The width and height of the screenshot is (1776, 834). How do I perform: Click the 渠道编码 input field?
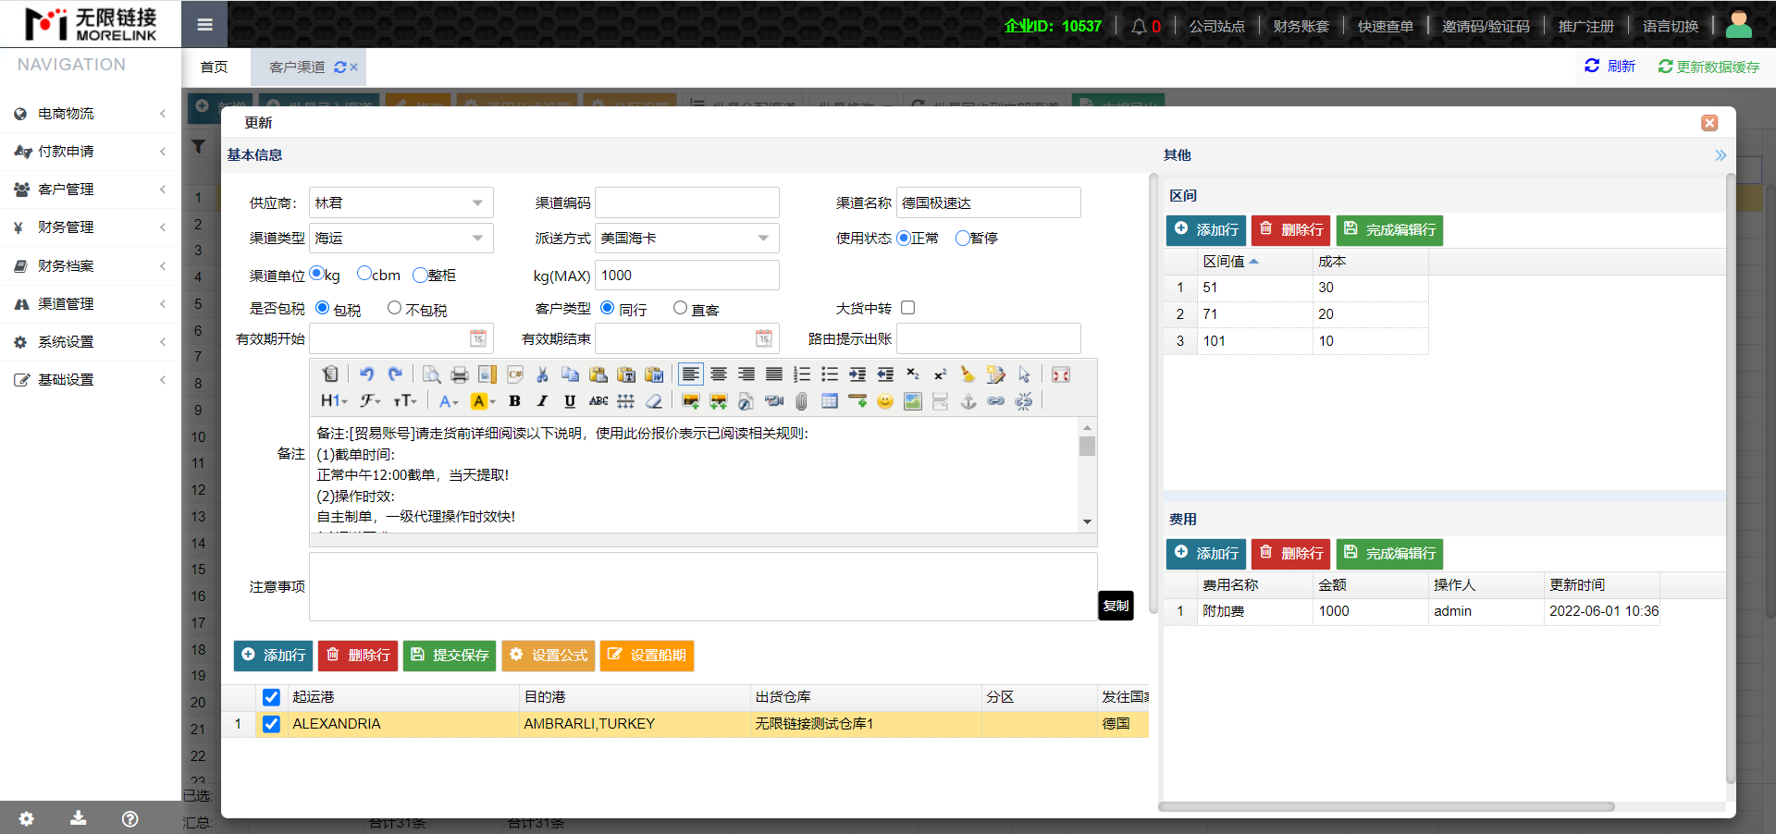click(686, 203)
